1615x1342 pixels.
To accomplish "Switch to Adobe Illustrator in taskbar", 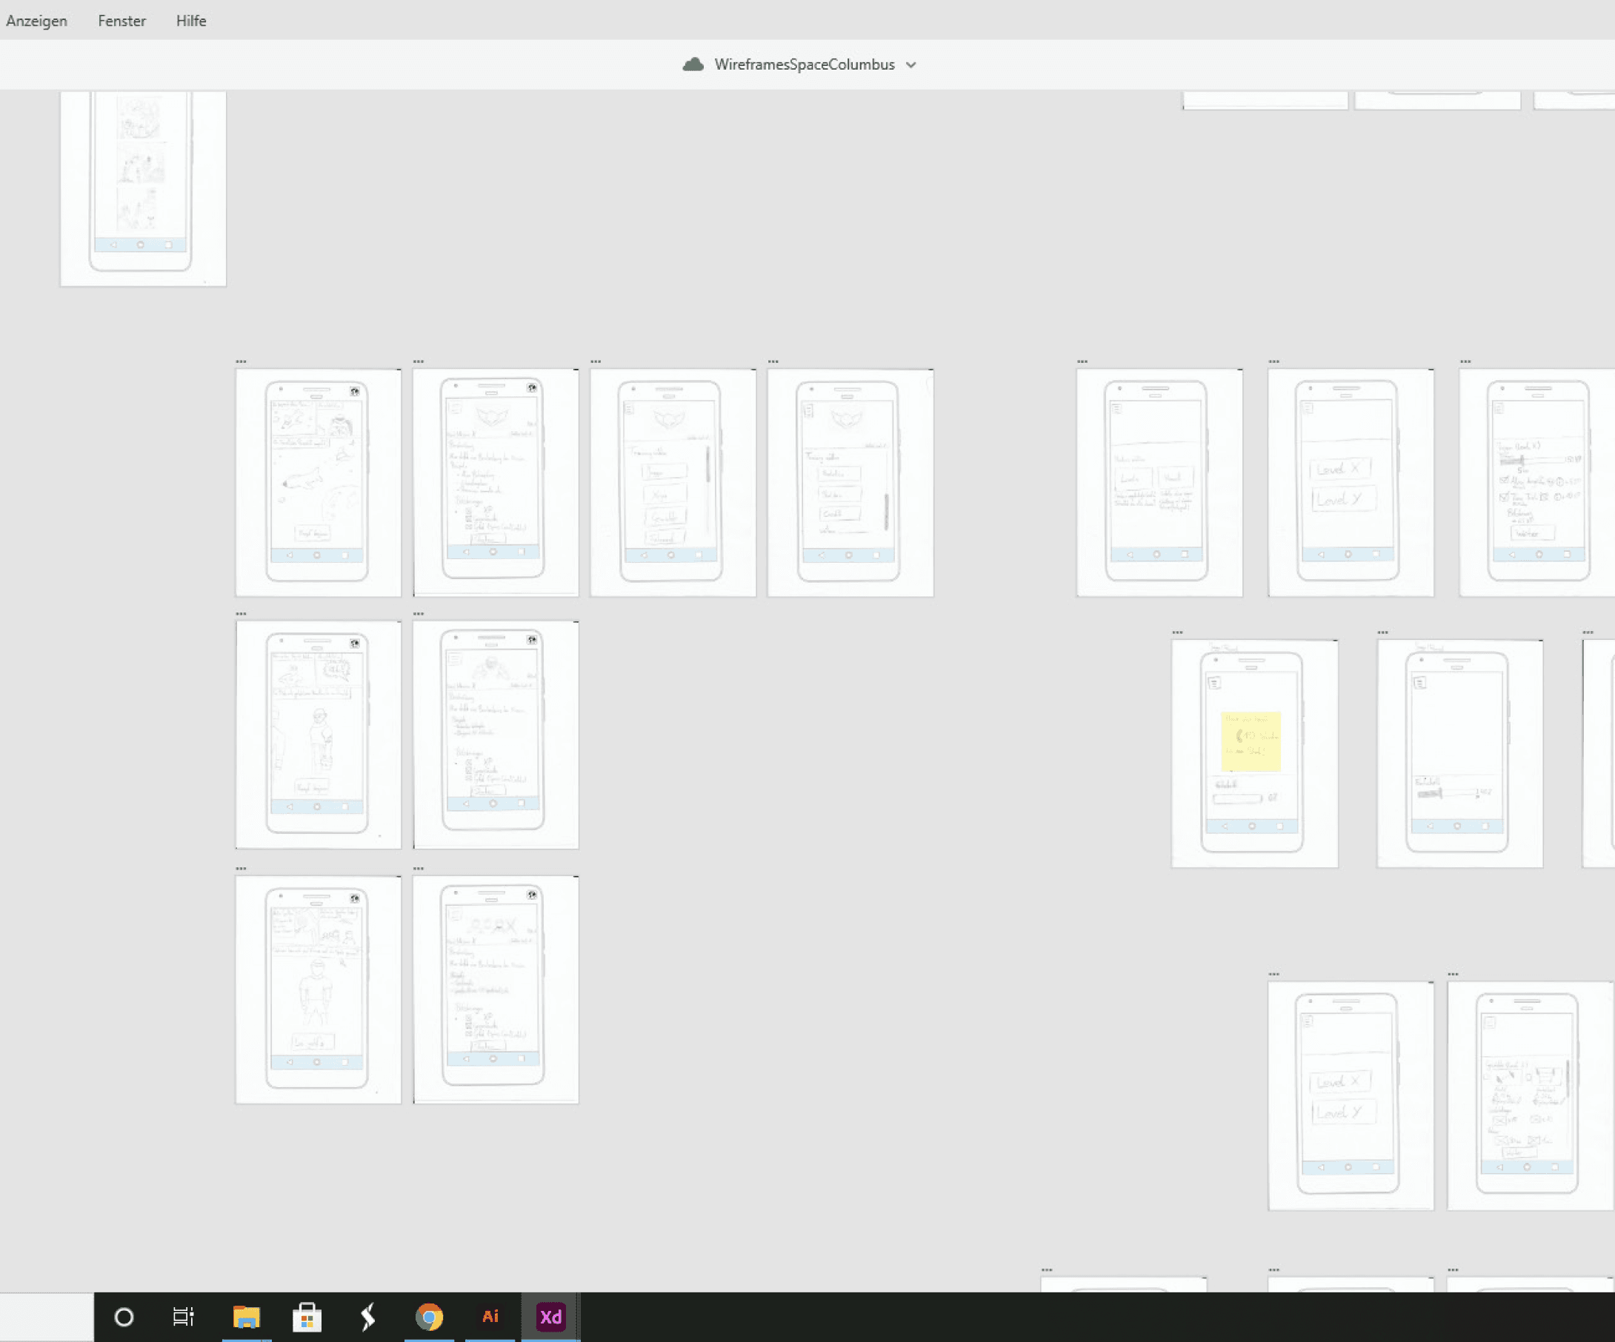I will [490, 1318].
